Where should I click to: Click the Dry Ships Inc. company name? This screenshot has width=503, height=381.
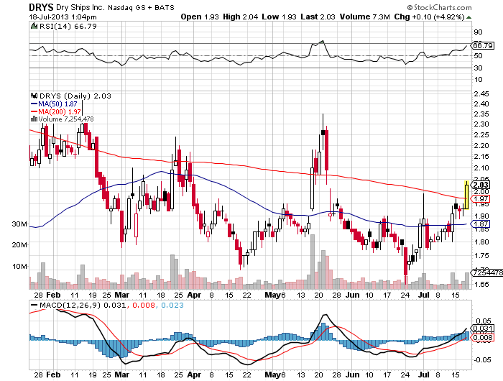point(80,7)
